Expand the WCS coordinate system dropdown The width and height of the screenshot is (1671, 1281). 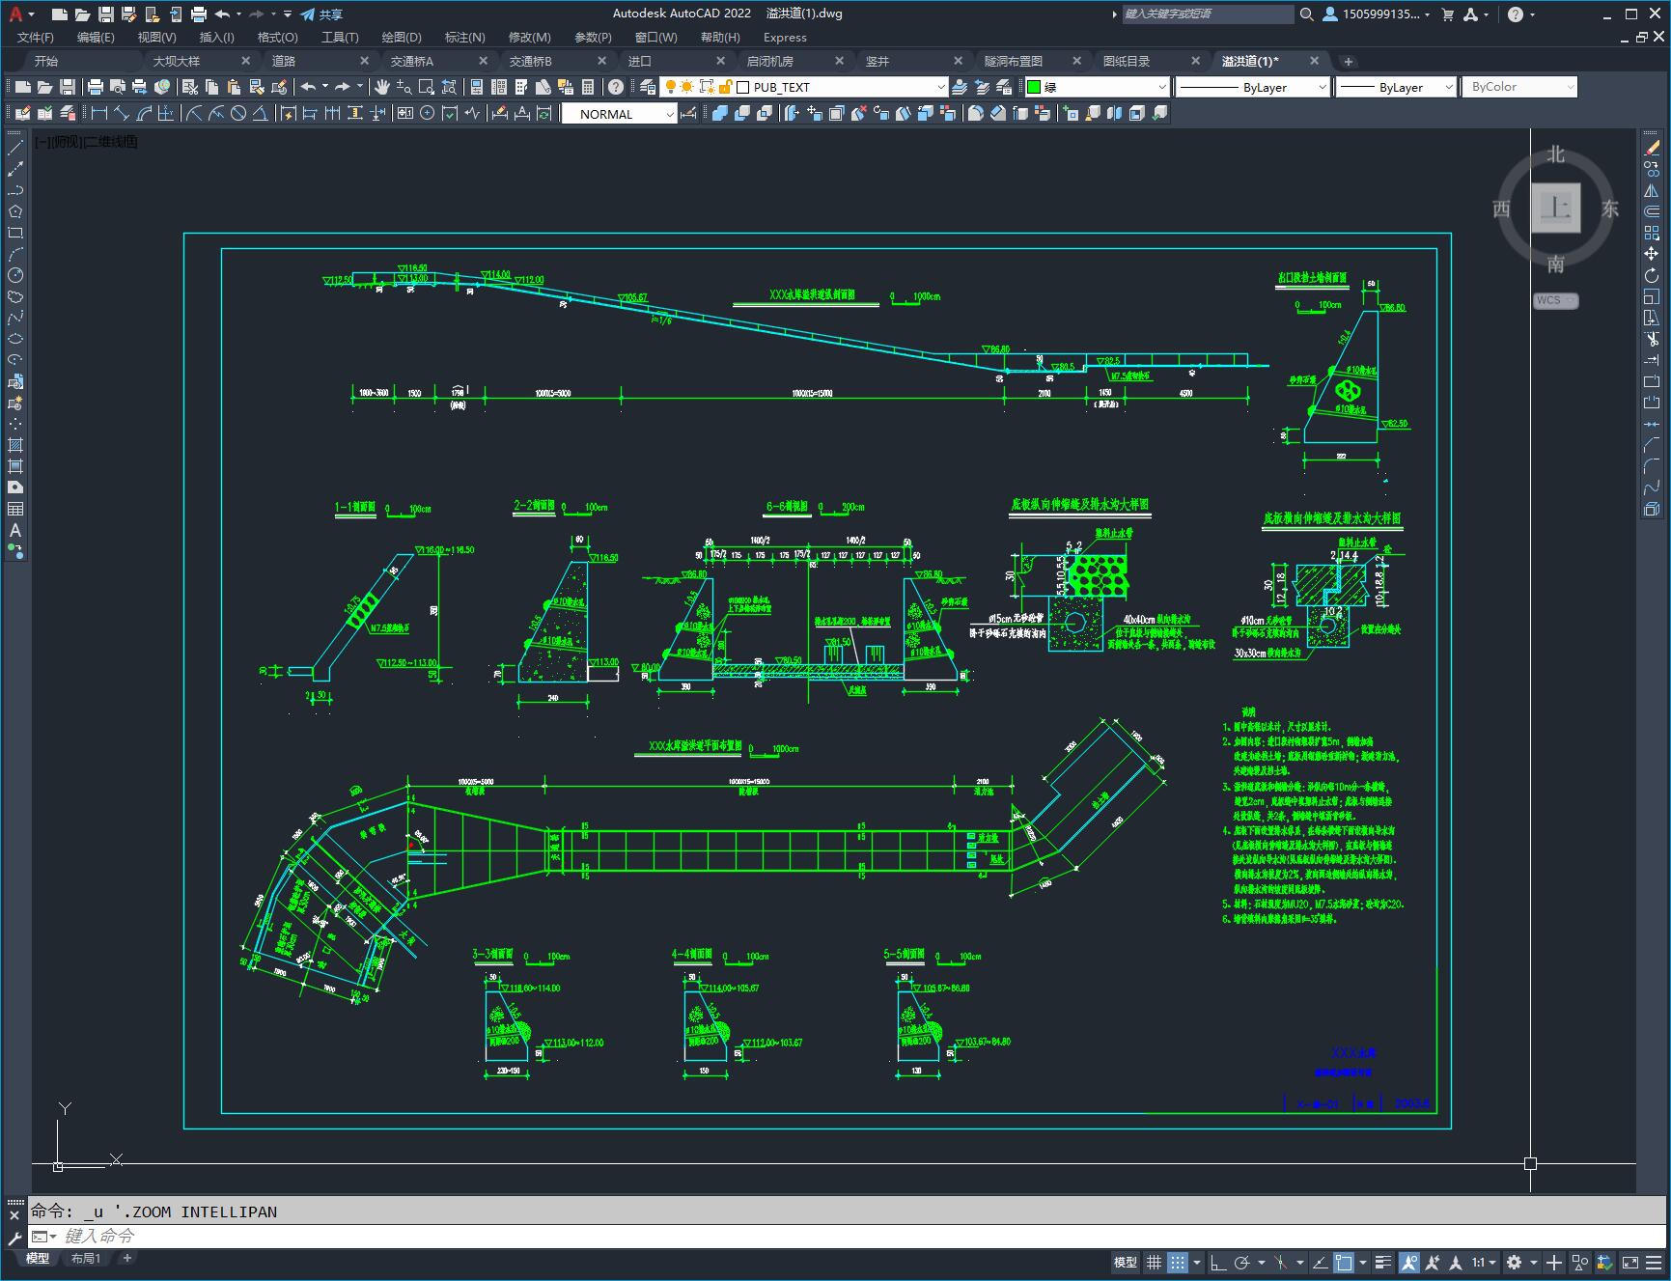tap(1555, 300)
